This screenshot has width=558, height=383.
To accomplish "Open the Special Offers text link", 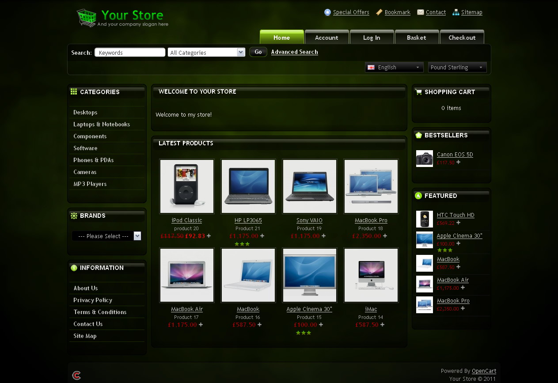I will (x=351, y=12).
